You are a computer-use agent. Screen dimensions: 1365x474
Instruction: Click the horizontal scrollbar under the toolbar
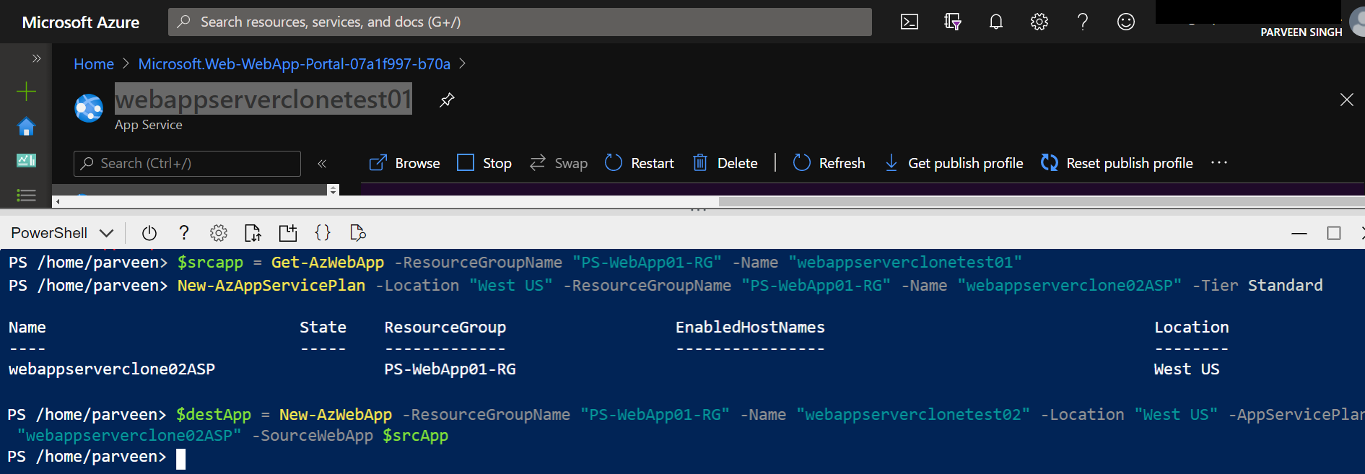(1039, 201)
